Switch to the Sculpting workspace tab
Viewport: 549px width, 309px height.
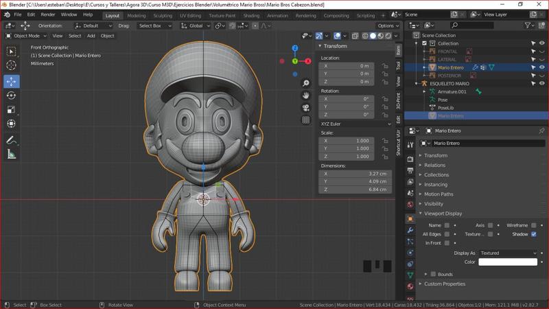tap(163, 15)
